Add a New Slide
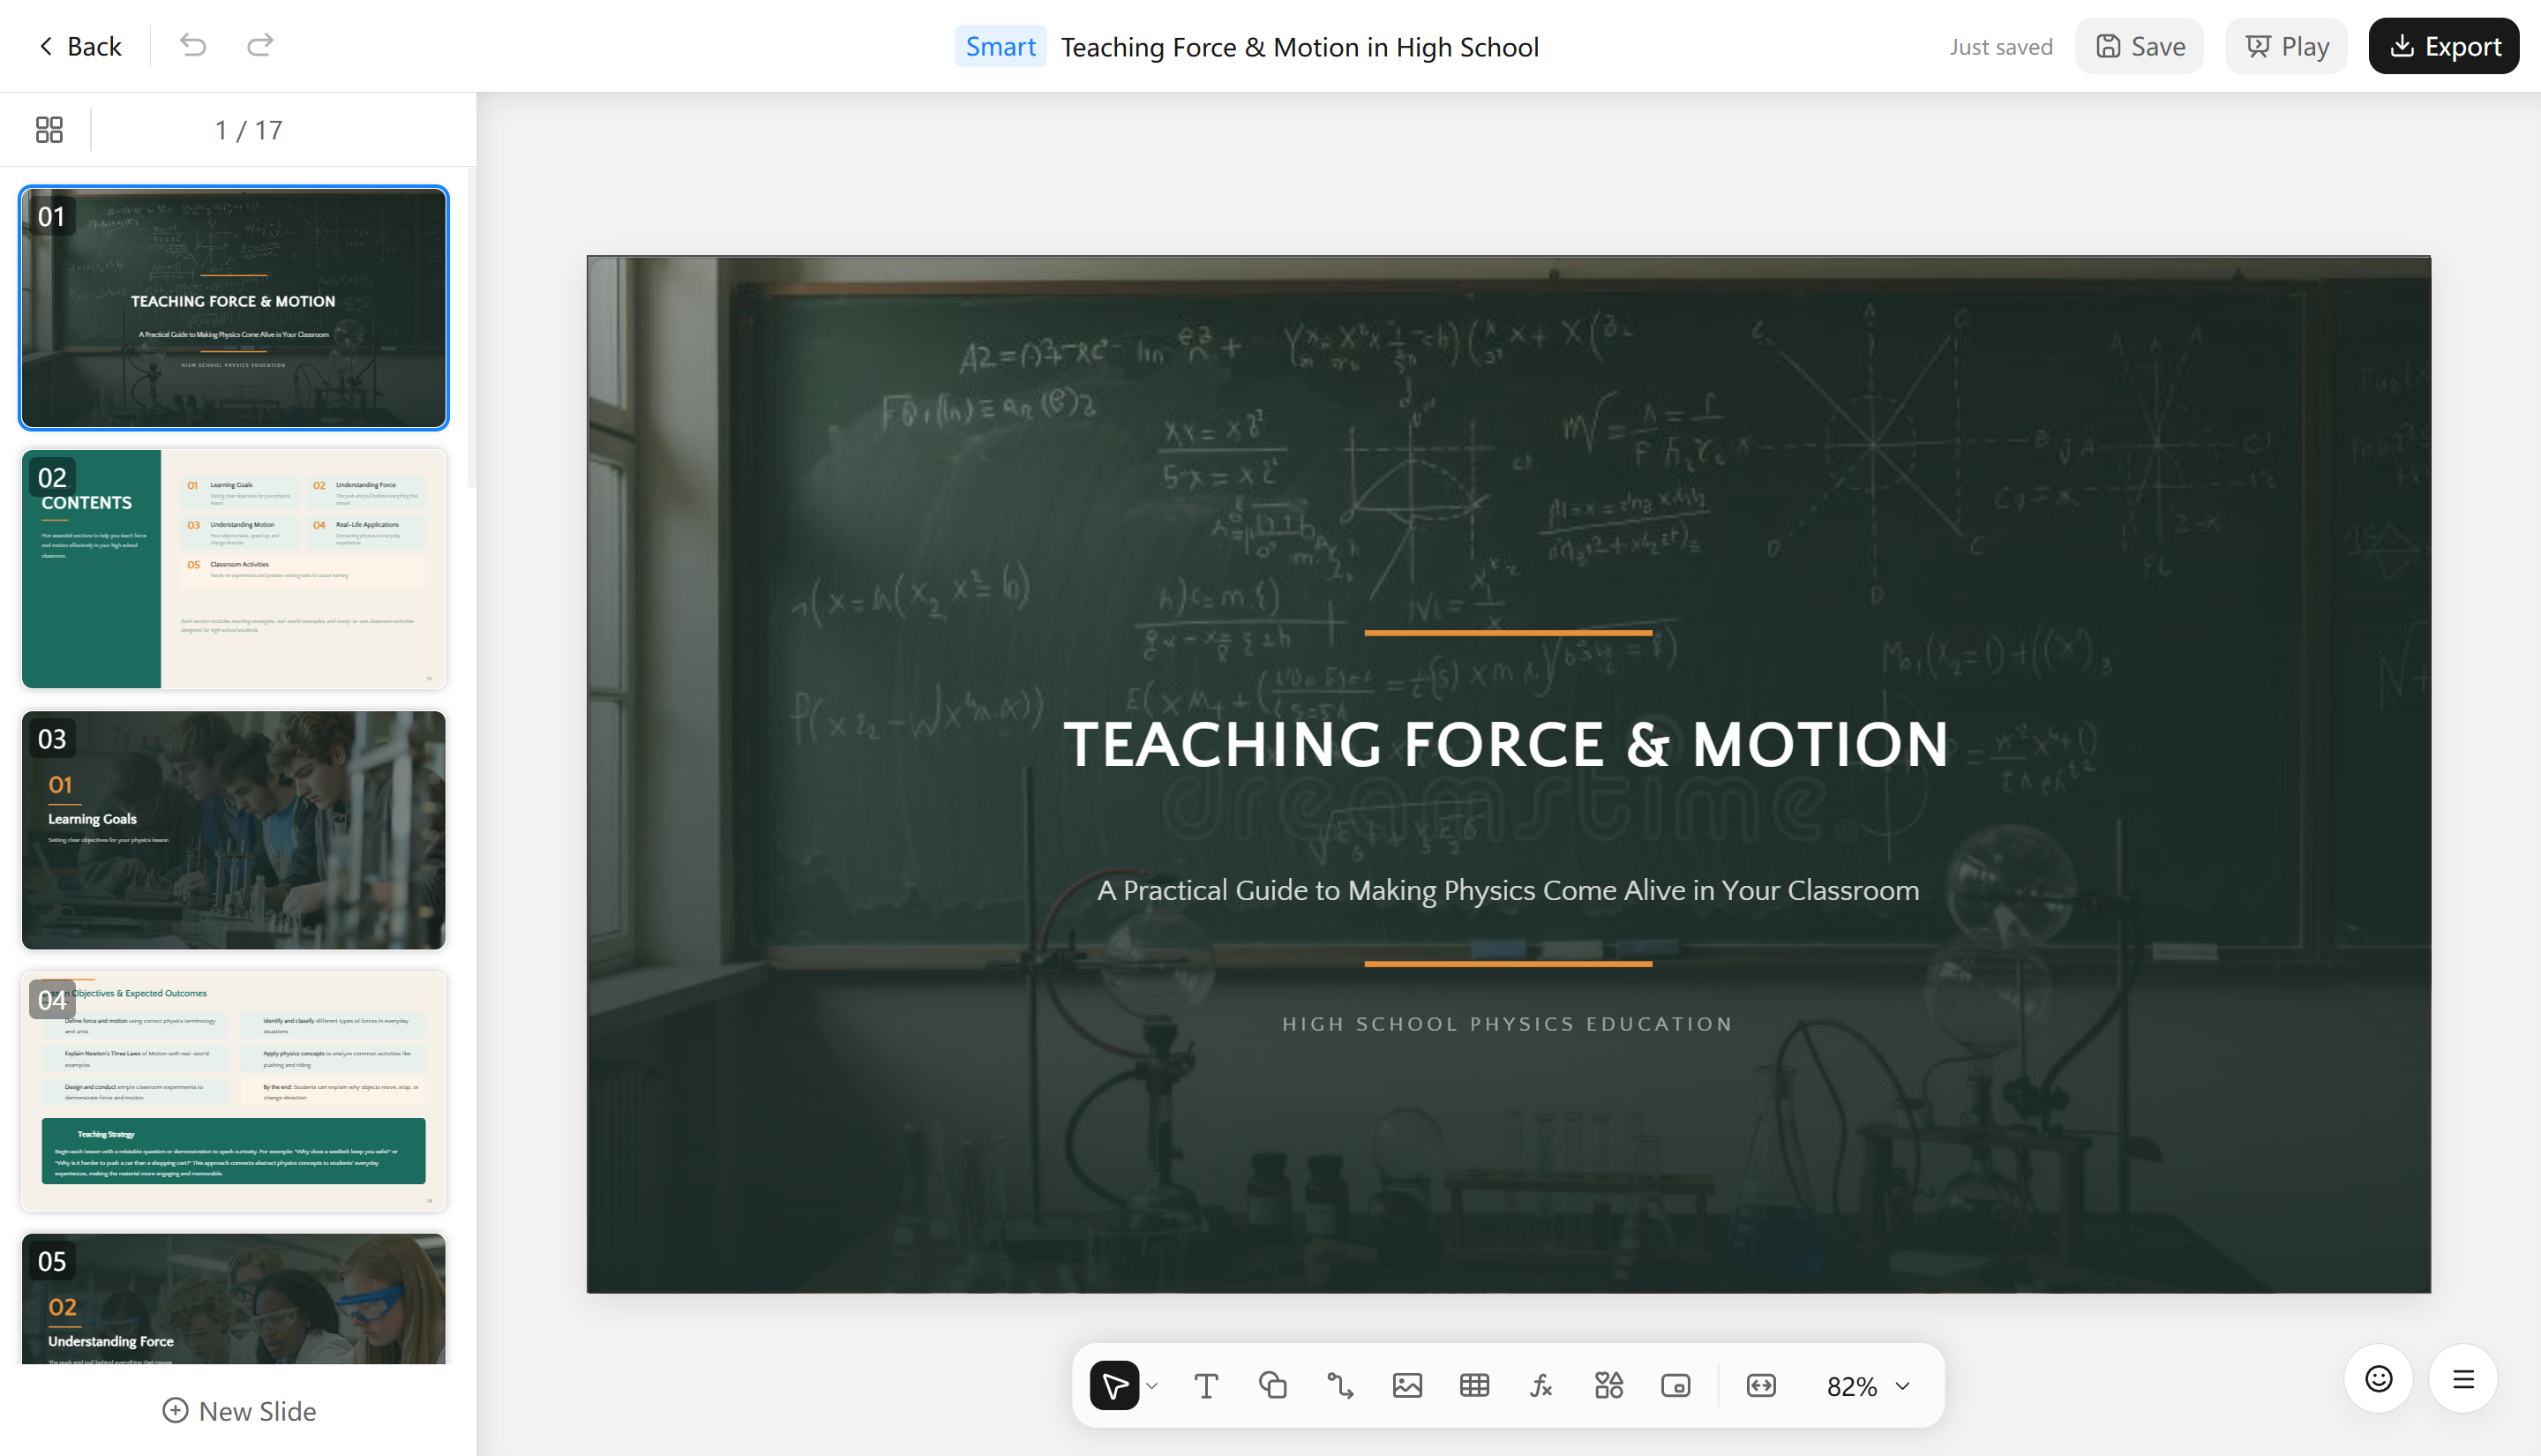Viewport: 2541px width, 1456px height. pos(239,1411)
